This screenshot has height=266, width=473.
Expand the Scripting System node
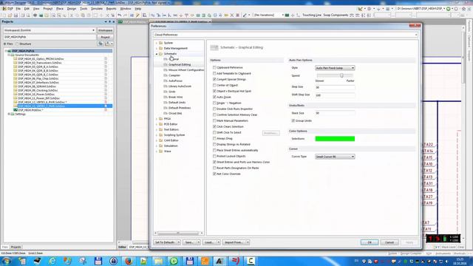pos(157,135)
